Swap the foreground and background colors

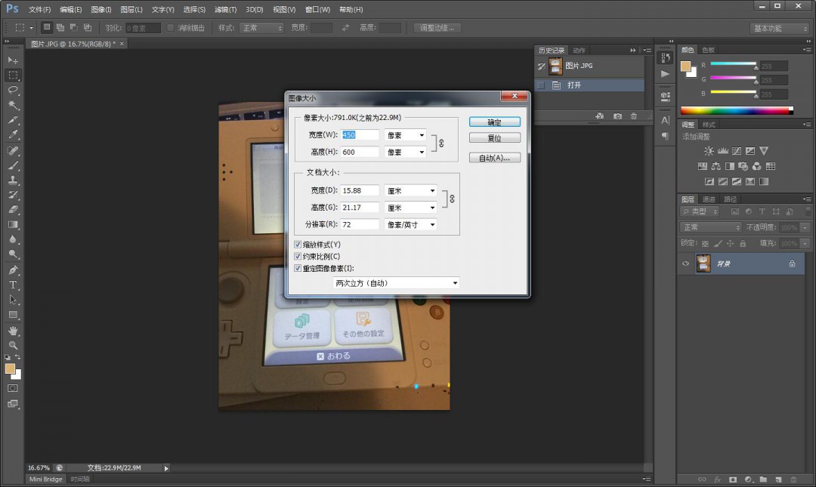[17, 357]
